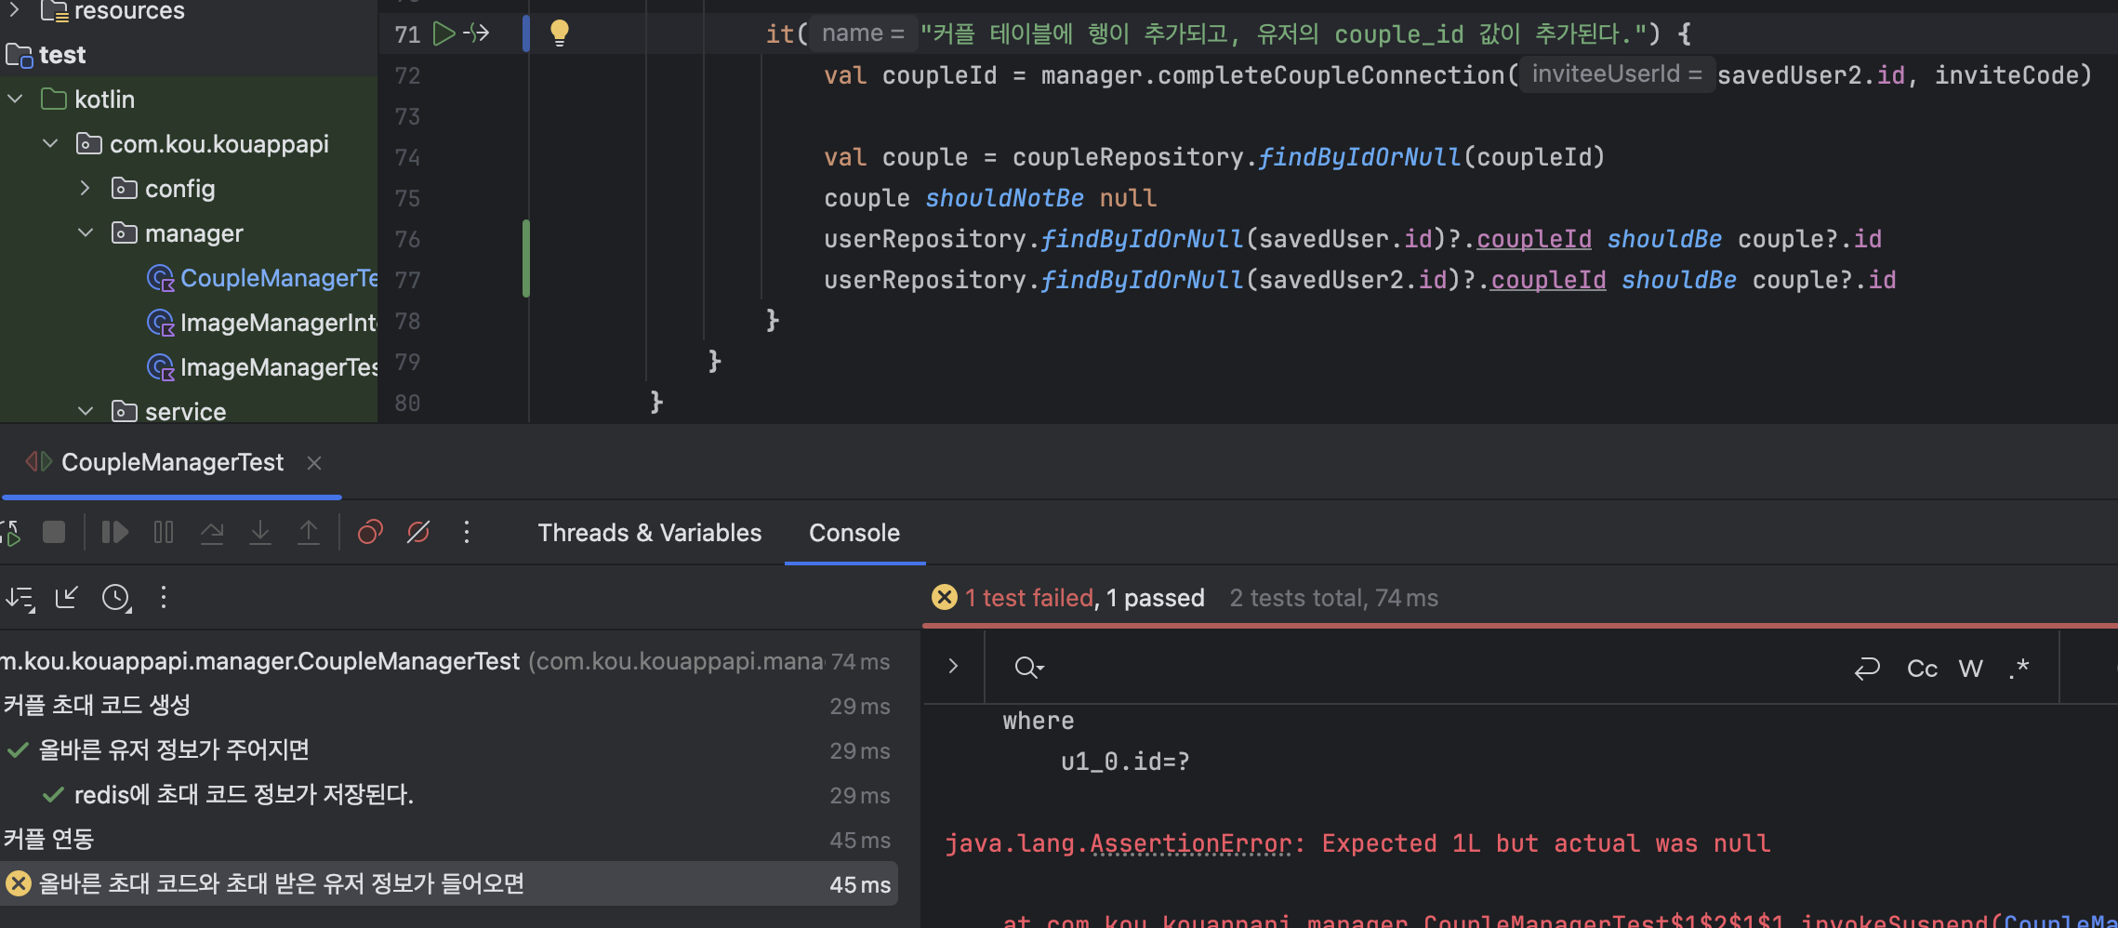Select CoupleManagerTest debug tab

(x=172, y=462)
